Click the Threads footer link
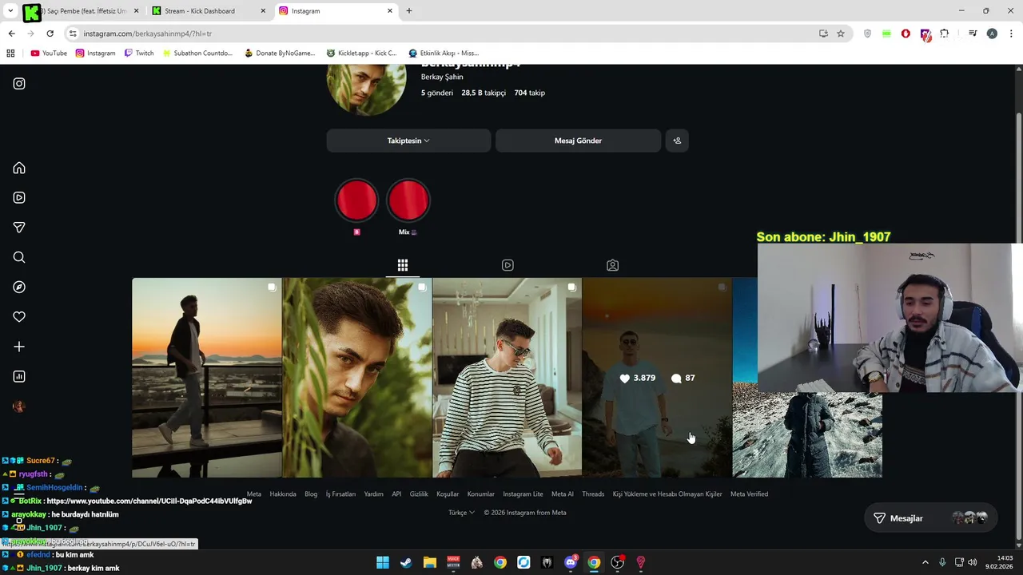Screen dimensions: 1023x575 [x=593, y=494]
